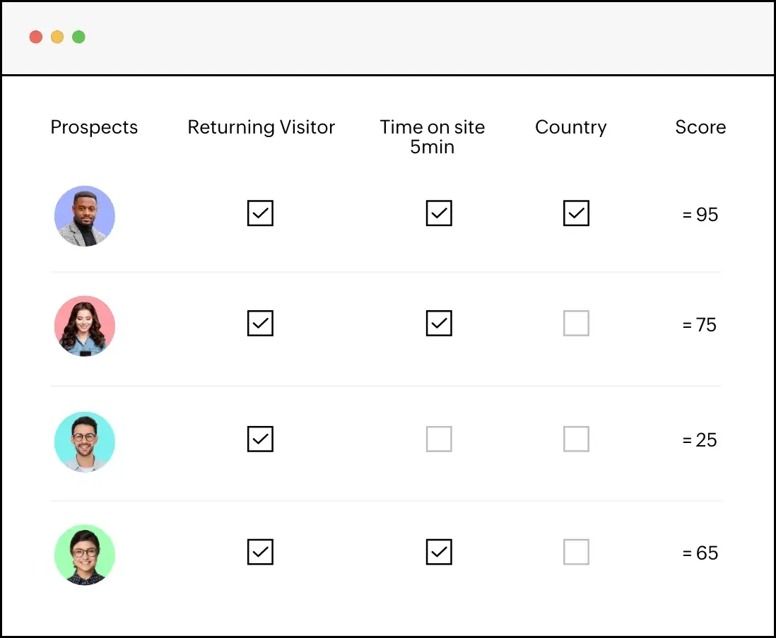Uncheck Country checkbox for the first prospect
Screen dimensions: 776x638
point(576,213)
